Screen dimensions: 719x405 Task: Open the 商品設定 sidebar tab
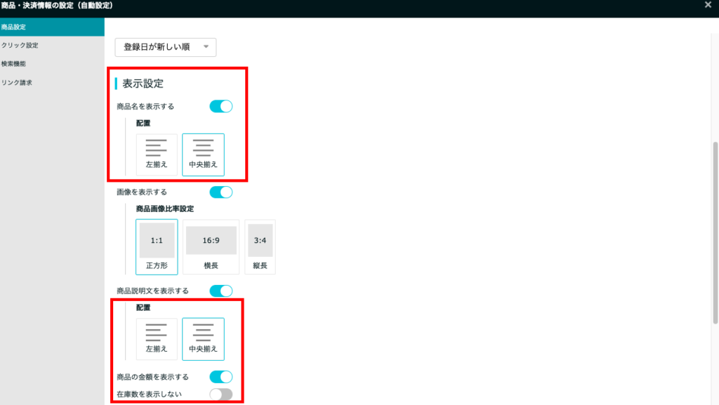pos(52,27)
